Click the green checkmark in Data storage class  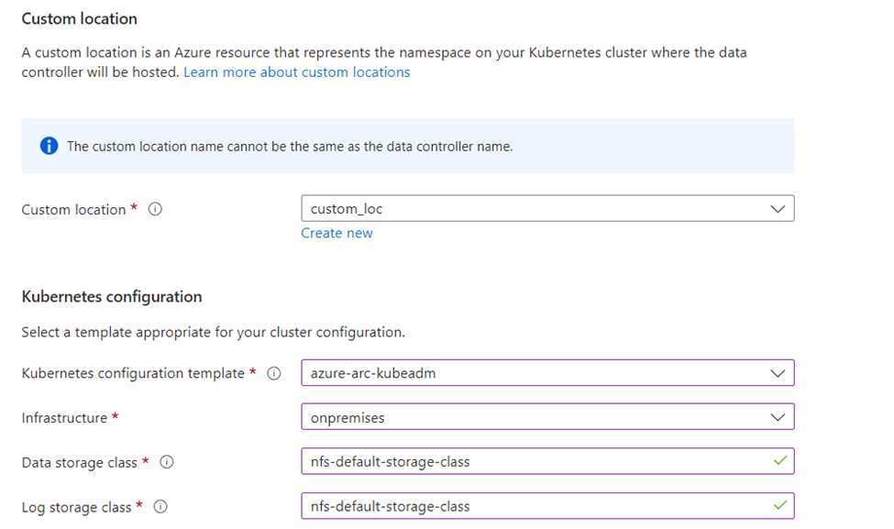(780, 460)
